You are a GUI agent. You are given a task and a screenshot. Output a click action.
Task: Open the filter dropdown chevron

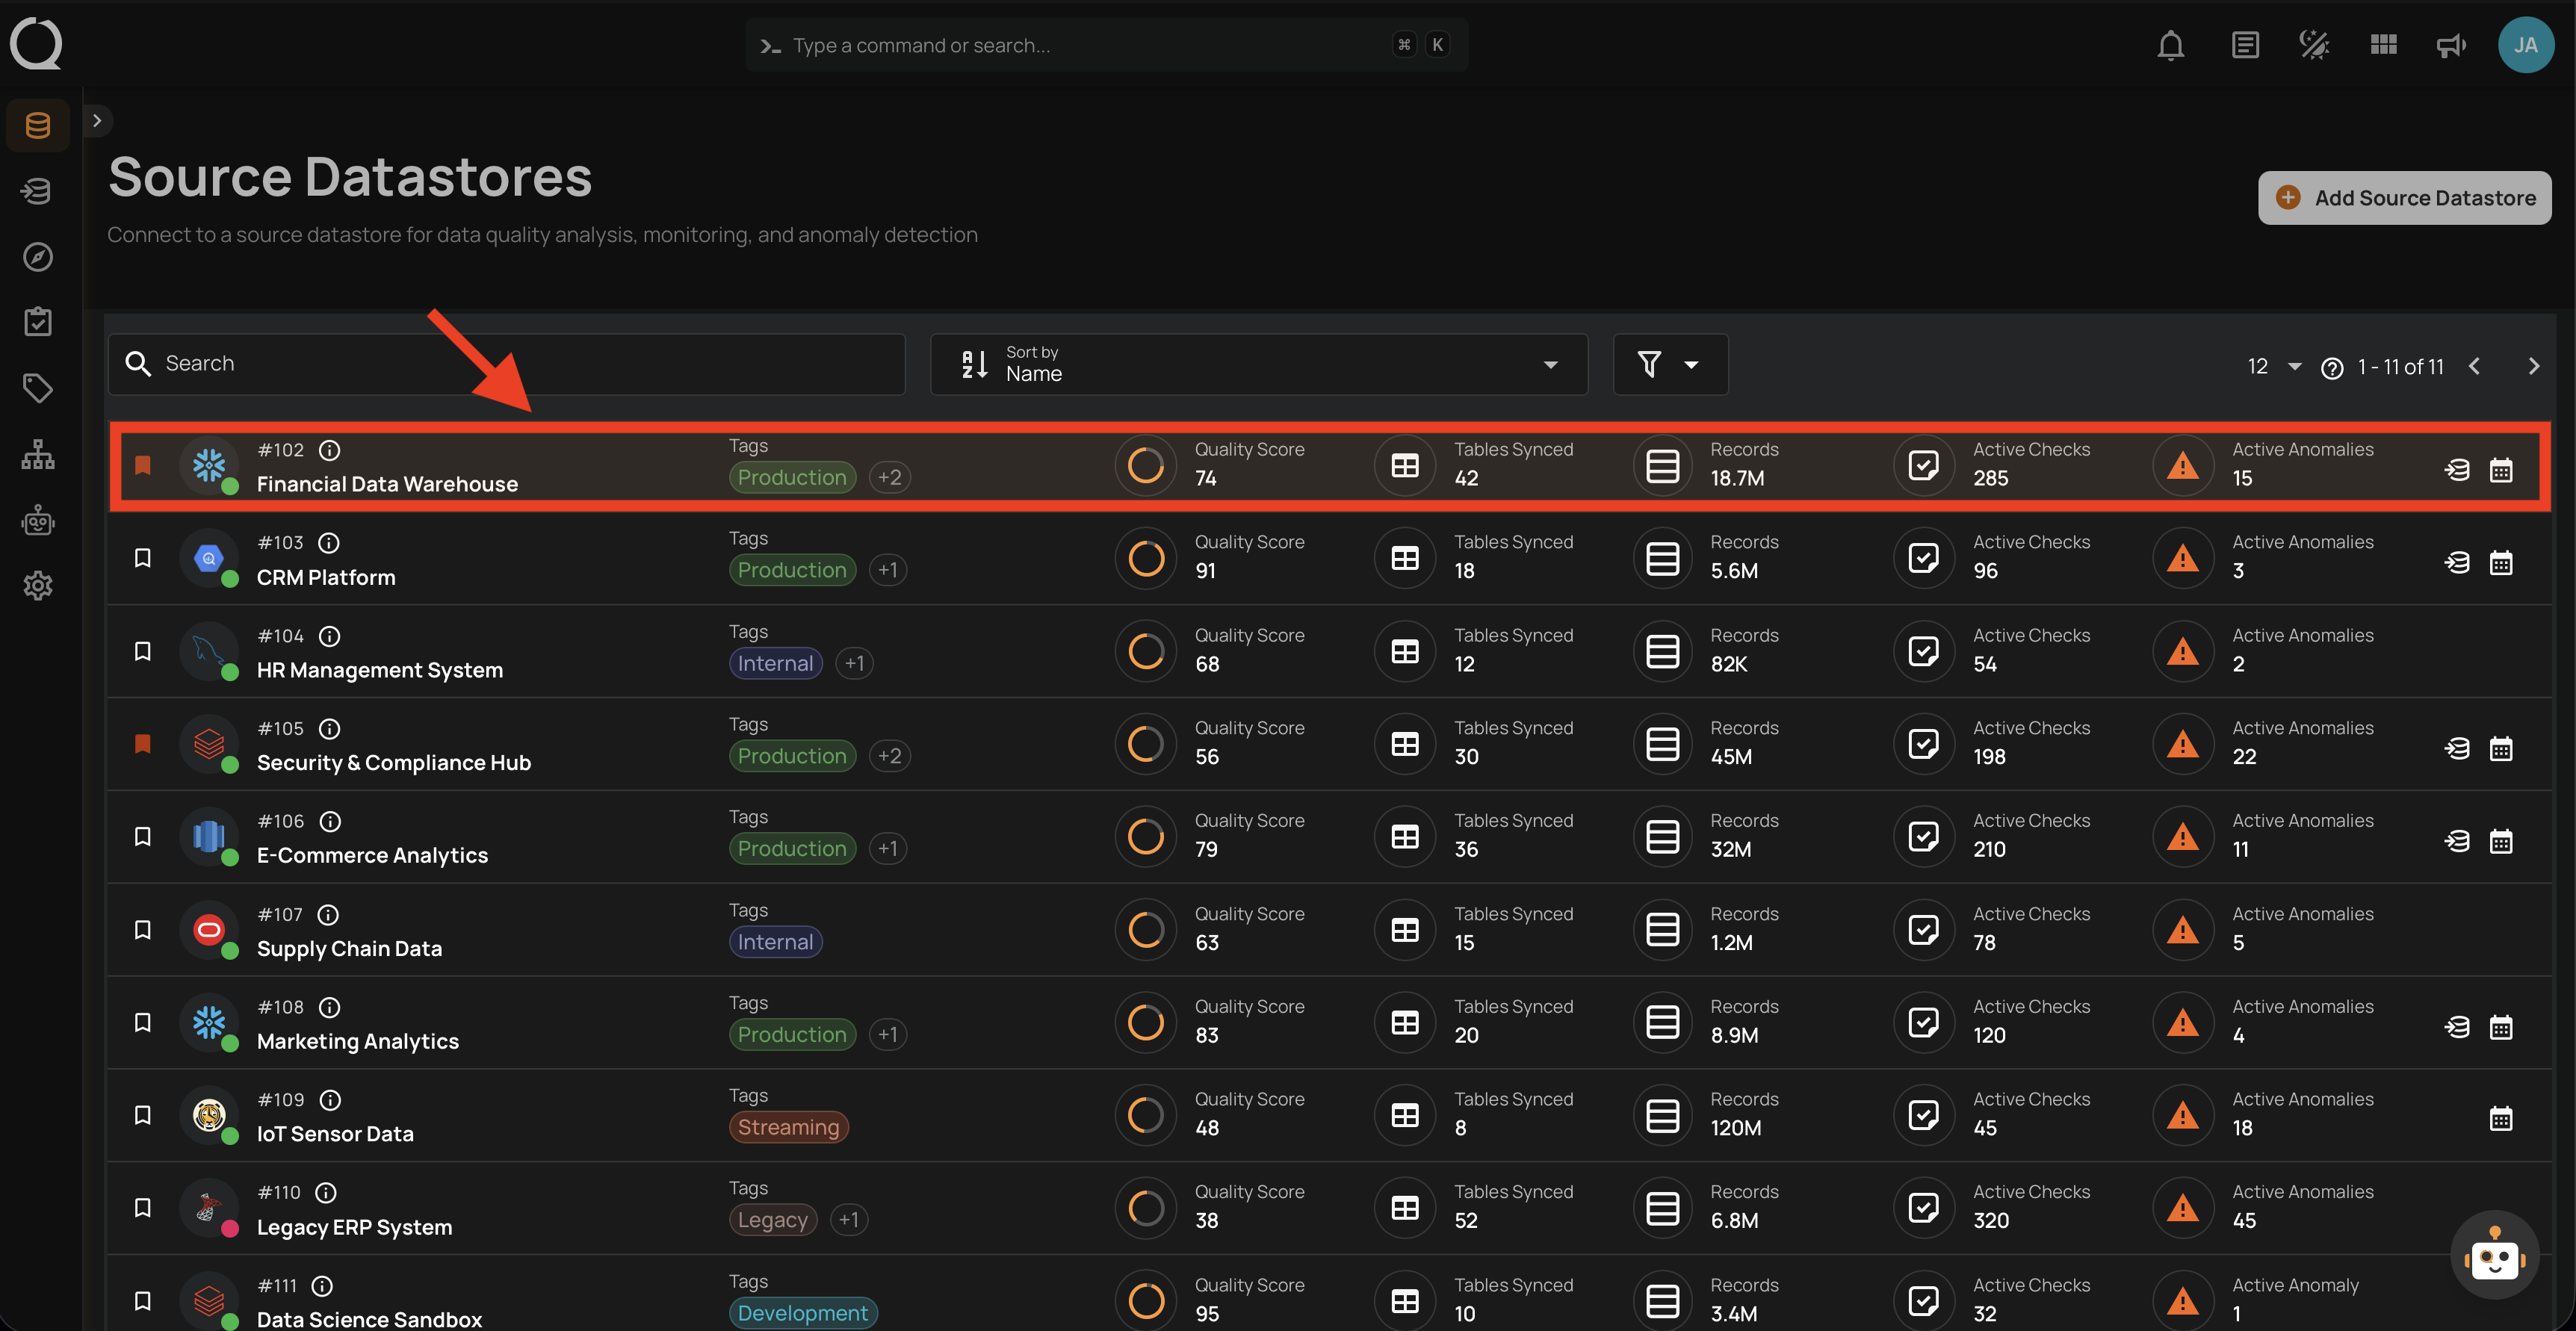click(x=1692, y=364)
